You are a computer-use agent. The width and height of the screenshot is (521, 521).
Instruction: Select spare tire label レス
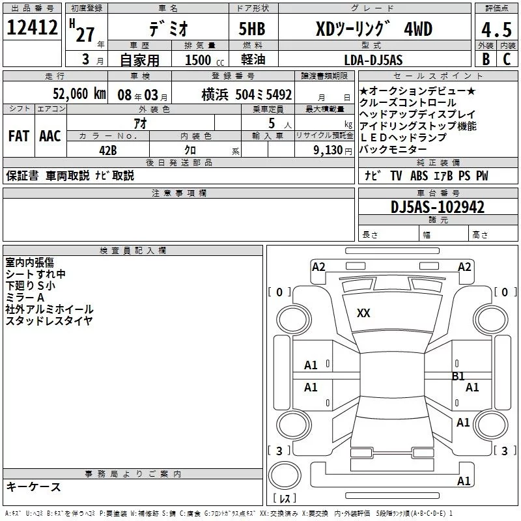285,498
